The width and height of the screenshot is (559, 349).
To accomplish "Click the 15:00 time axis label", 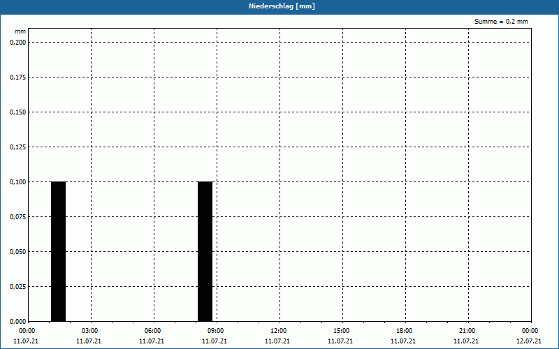I will [342, 331].
